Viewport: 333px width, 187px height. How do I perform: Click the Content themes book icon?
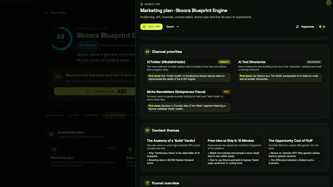coord(147,130)
